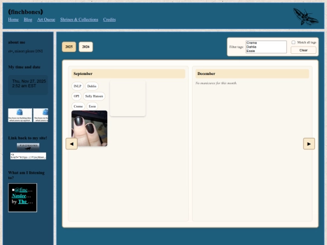
Task: Click the Essie tag pill in September
Action: [x=92, y=106]
